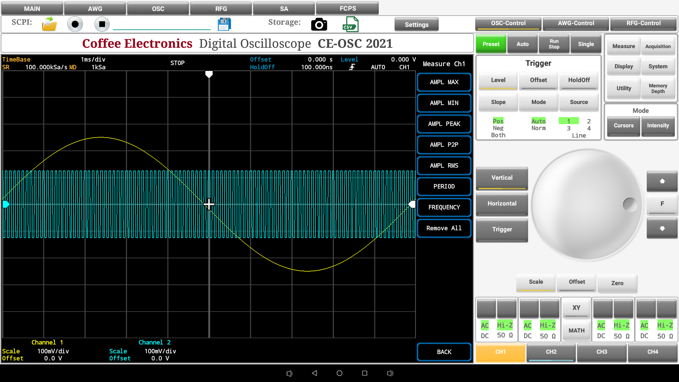
Task: Select 50 Ω impedance for CH2
Action: pos(547,336)
